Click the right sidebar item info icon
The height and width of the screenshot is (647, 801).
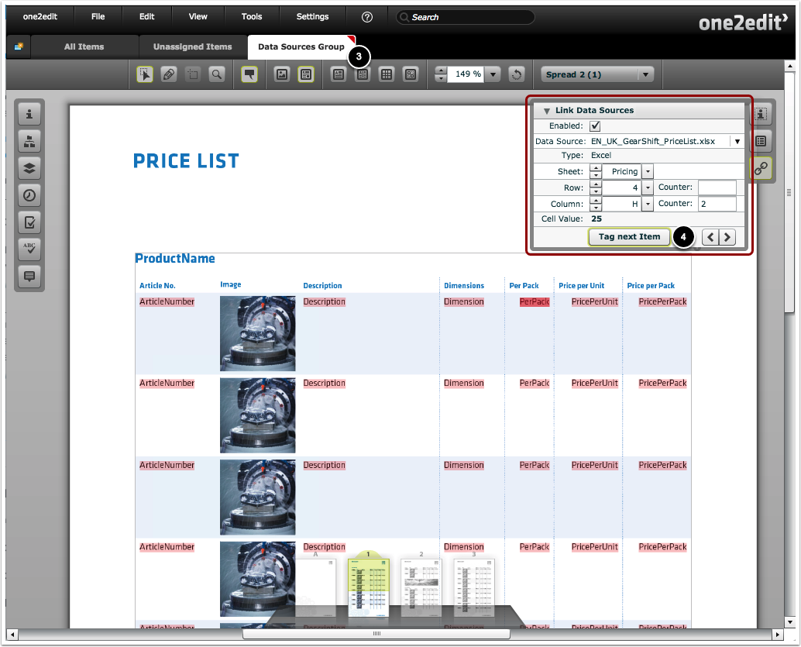[x=761, y=114]
